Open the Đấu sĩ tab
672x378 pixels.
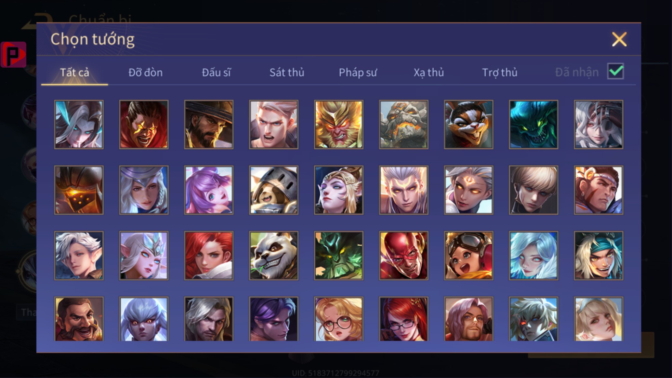tap(216, 72)
